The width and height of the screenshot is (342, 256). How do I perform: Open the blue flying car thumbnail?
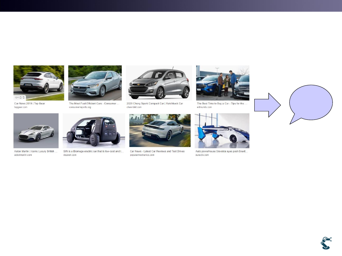click(222, 131)
